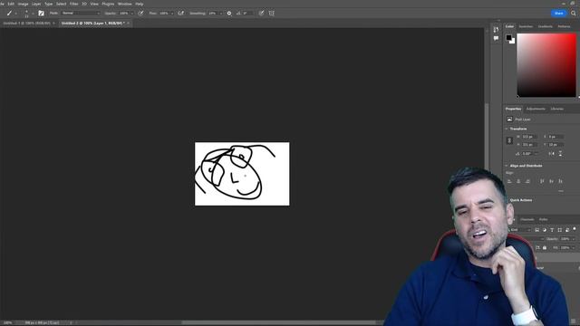Viewport: 580px width, 326px height.
Task: Open the Filter menu
Action: pos(74,4)
